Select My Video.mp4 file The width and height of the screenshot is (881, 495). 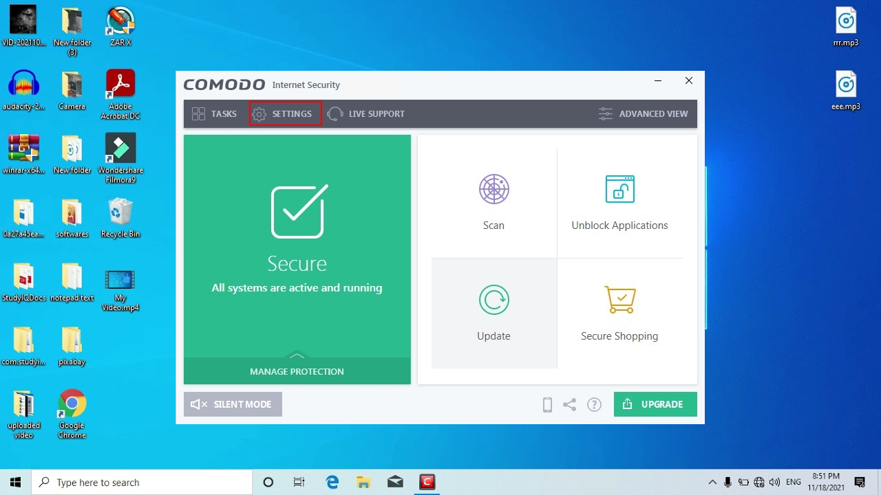120,290
